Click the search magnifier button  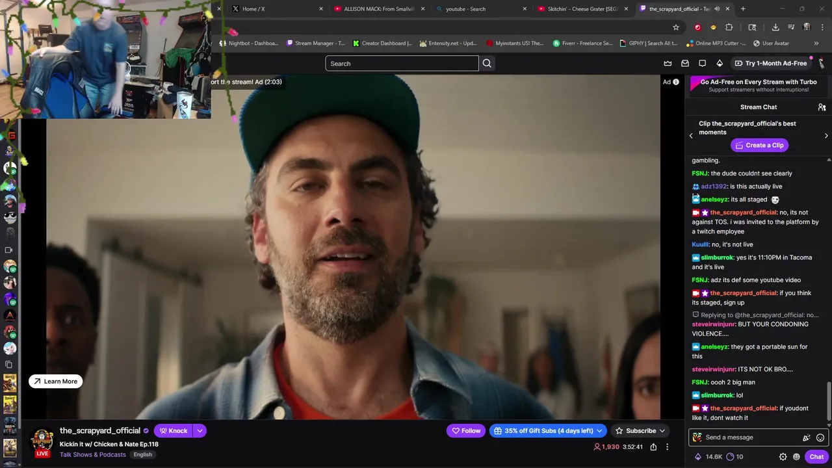(x=487, y=63)
